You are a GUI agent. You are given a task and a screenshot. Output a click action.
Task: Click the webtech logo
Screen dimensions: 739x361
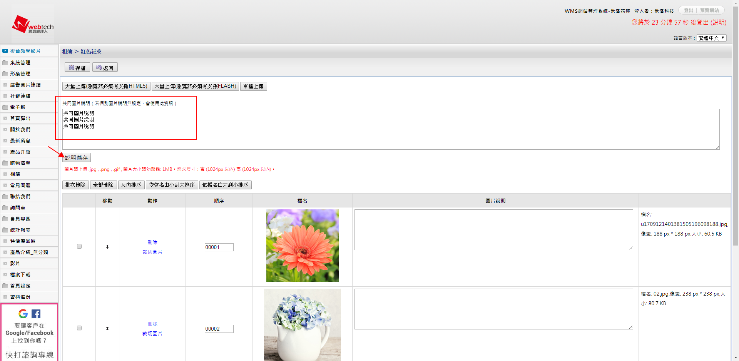33,25
